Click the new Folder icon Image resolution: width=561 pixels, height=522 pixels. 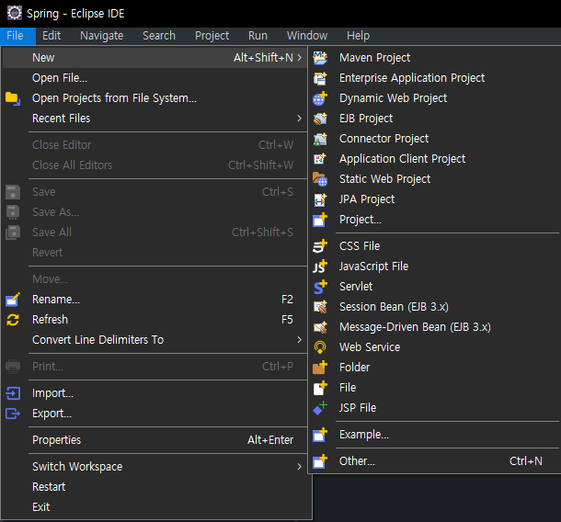320,368
